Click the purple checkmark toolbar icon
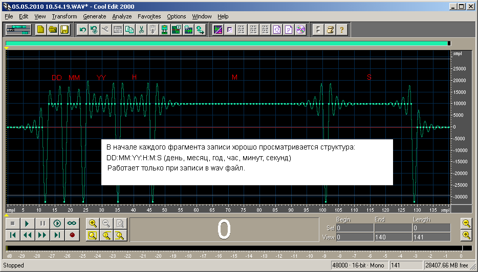478x272 pixels. click(230, 30)
